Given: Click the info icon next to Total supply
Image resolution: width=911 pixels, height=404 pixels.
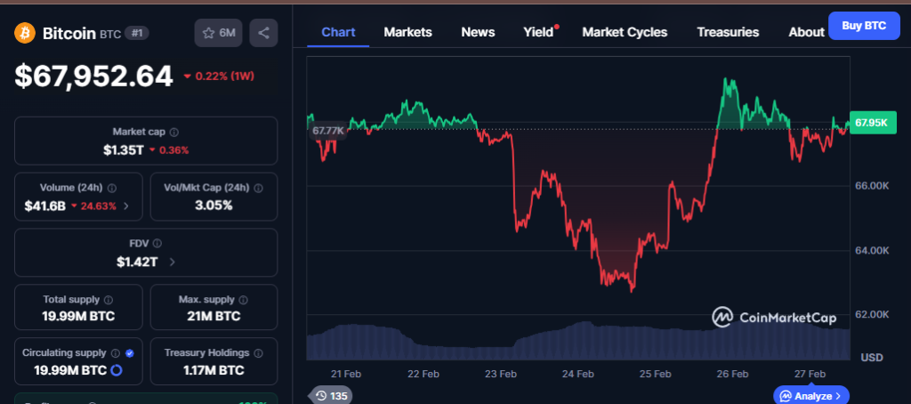Looking at the screenshot, I should coord(109,300).
